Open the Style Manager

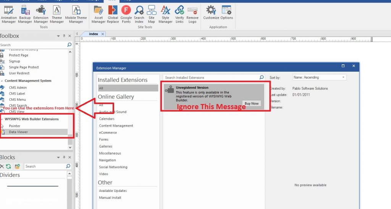coord(165,14)
